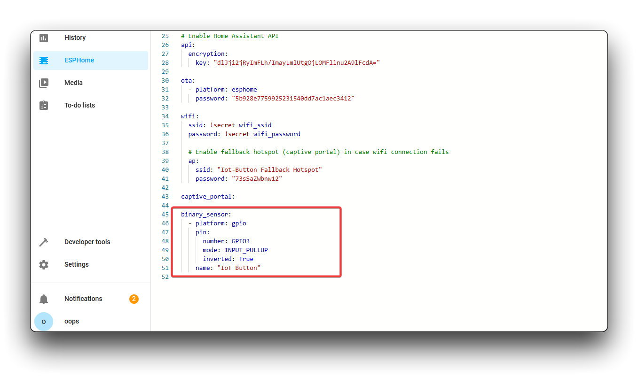Open the Developer tools hammer icon
The image size is (638, 377).
[44, 242]
